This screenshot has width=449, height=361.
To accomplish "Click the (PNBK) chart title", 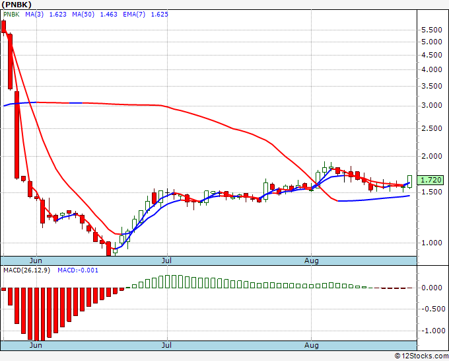I will coord(17,5).
